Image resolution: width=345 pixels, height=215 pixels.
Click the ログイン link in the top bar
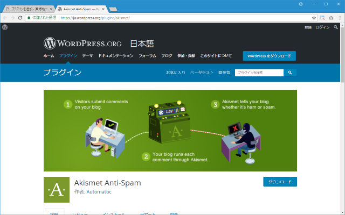322,27
